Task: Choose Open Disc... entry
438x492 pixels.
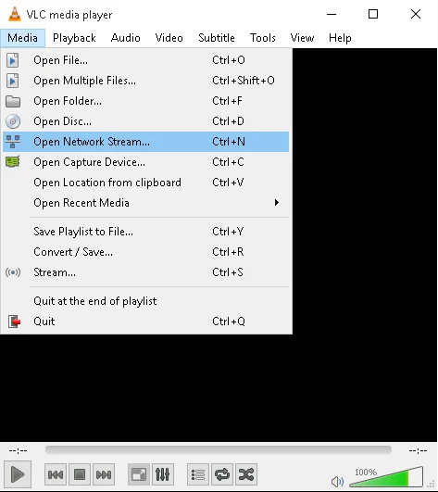Action: click(x=145, y=121)
